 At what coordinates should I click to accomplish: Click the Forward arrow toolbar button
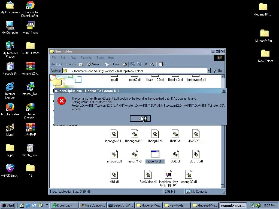(x=71, y=64)
